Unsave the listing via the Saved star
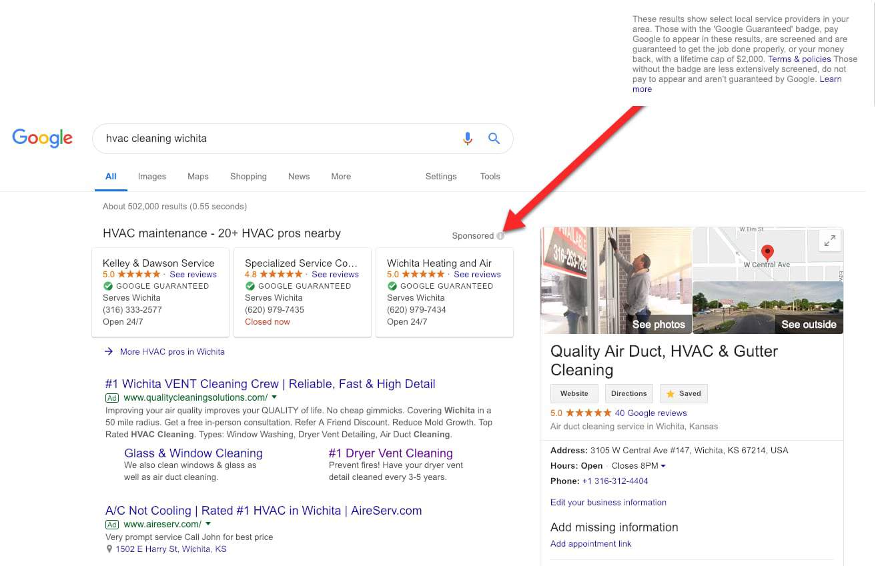This screenshot has height=566, width=876. (x=683, y=393)
